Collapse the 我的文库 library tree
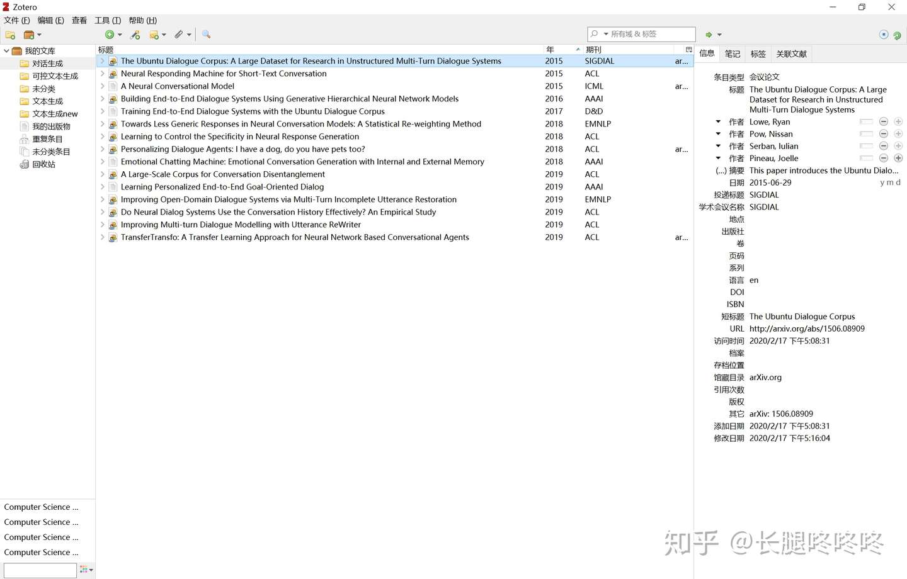 [6, 51]
